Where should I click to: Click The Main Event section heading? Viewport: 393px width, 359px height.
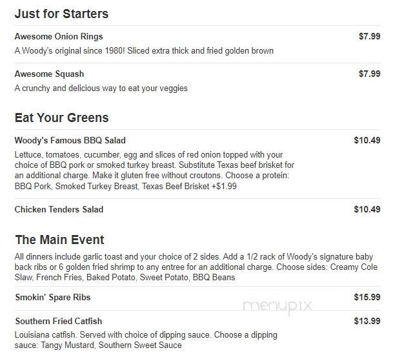59,240
